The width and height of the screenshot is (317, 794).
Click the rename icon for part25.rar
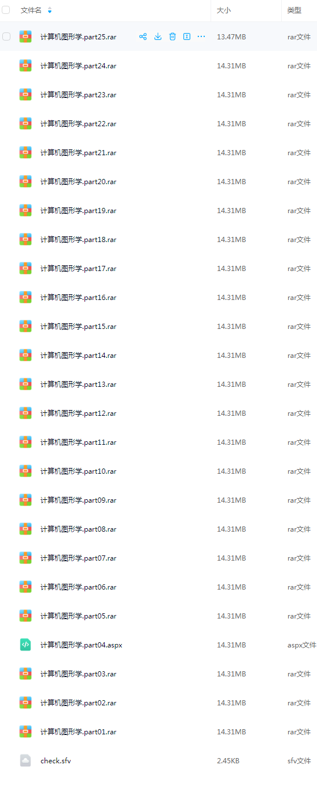(187, 36)
